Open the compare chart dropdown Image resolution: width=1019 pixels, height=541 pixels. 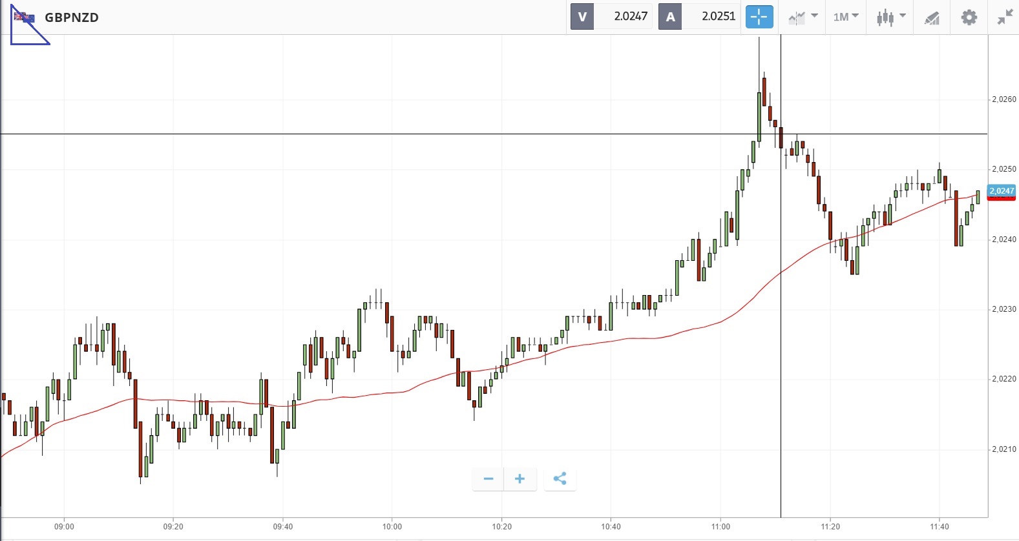point(803,17)
